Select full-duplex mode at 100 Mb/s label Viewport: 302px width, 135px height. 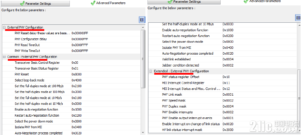point(39,86)
